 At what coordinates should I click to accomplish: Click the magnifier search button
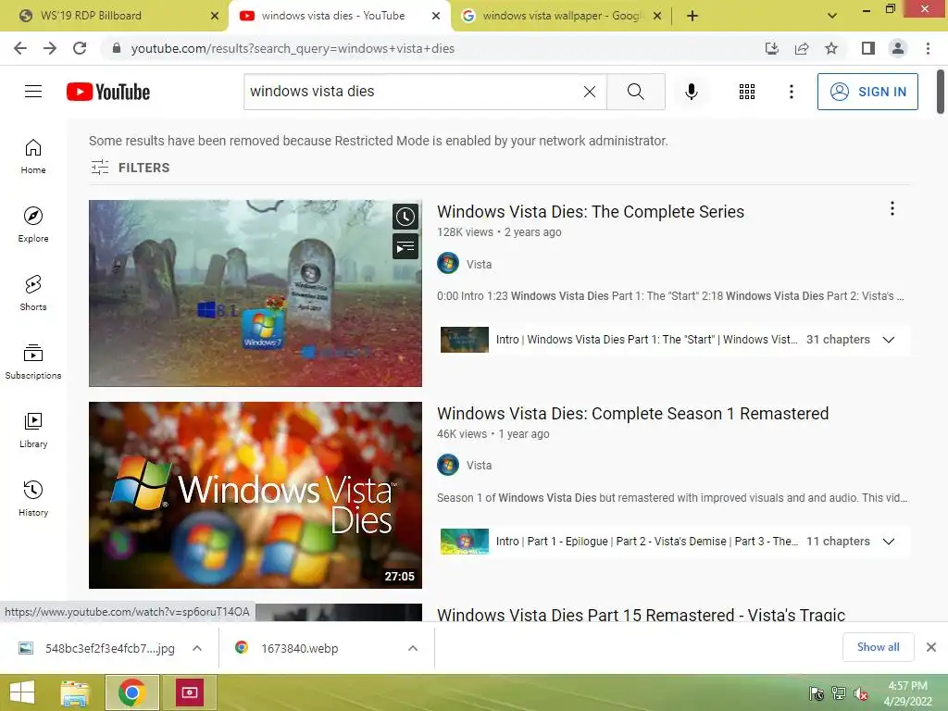[x=635, y=92]
